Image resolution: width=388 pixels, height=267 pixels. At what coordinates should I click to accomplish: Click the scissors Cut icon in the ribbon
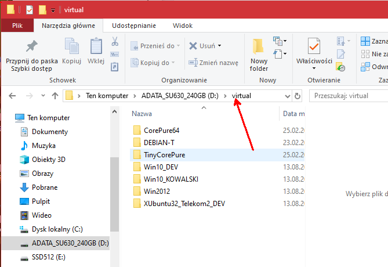click(x=115, y=42)
